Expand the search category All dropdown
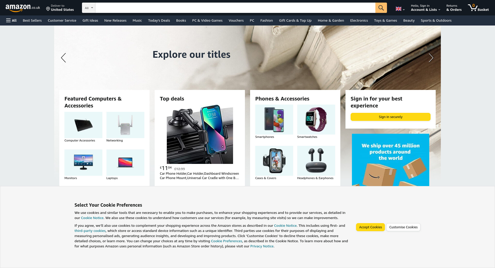 pos(89,8)
